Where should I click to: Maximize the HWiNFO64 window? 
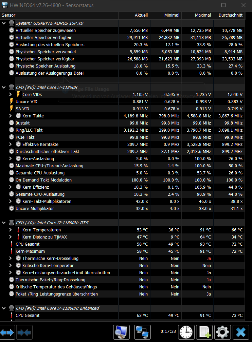223,5
